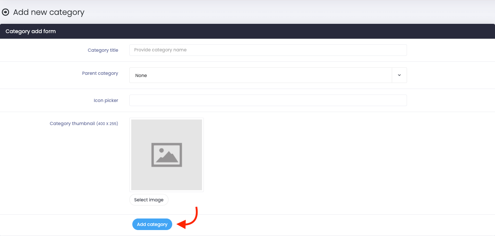Submit with the Add category button
Screen dimensions: 495x236
pos(152,224)
